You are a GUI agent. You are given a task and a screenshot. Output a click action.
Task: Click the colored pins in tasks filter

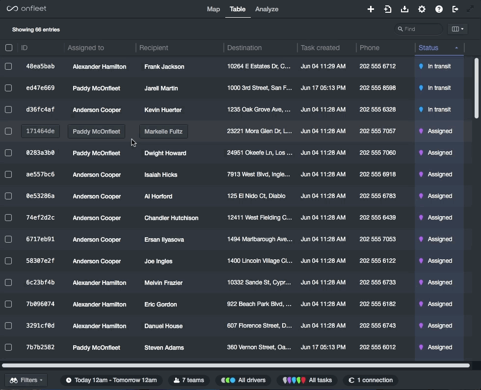(x=294, y=380)
